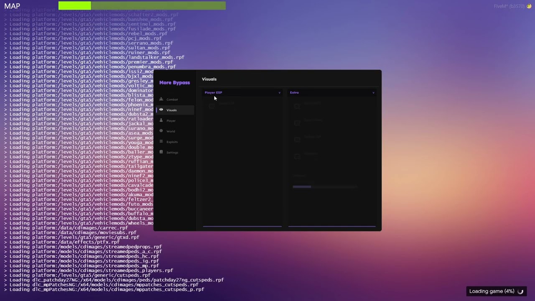This screenshot has height=301, width=535.
Task: Select the moviesubs.rpf loading line
Action: [x=70, y=232]
